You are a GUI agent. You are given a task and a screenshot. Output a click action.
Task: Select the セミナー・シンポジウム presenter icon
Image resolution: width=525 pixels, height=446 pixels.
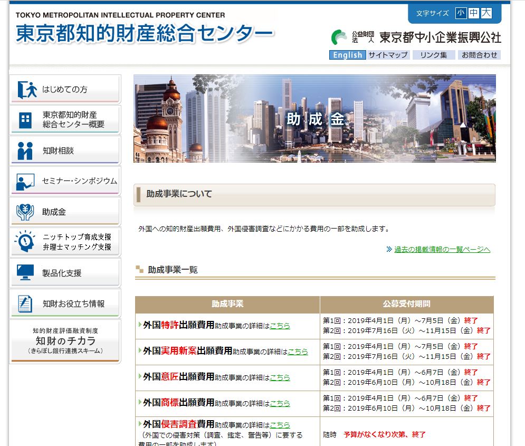25,182
